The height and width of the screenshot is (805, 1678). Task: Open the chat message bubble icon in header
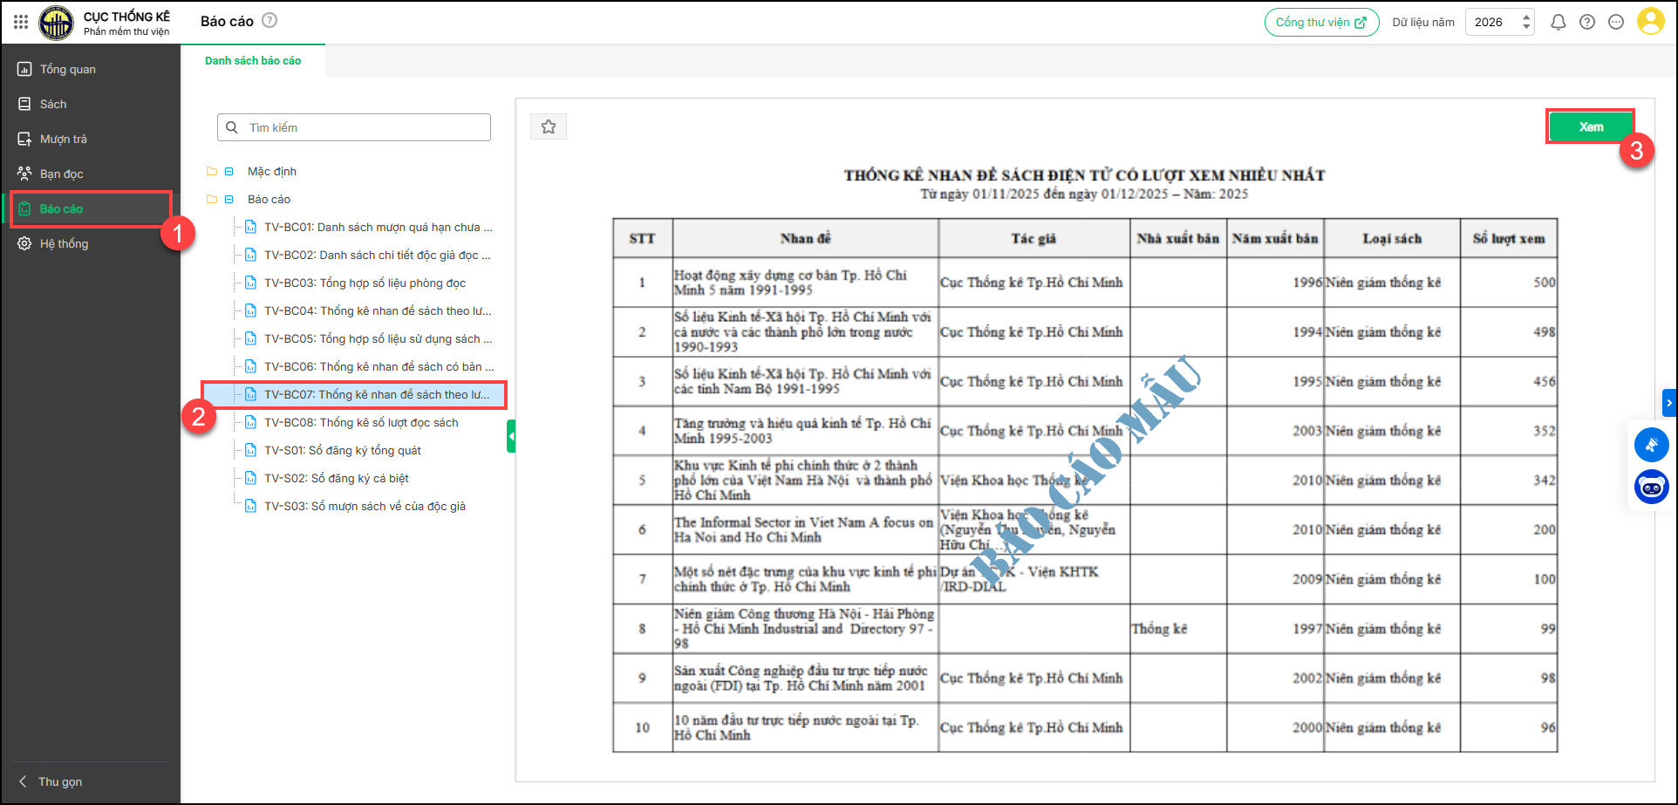tap(1616, 23)
